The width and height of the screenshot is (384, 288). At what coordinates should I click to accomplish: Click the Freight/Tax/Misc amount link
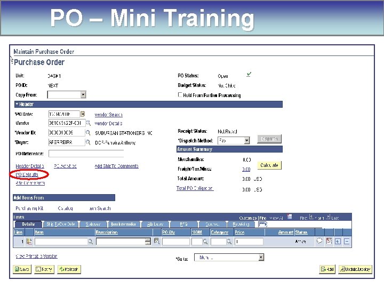246,169
